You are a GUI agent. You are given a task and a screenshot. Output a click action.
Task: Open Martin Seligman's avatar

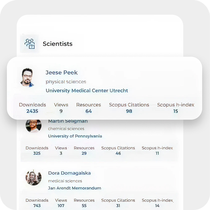[x=33, y=125]
